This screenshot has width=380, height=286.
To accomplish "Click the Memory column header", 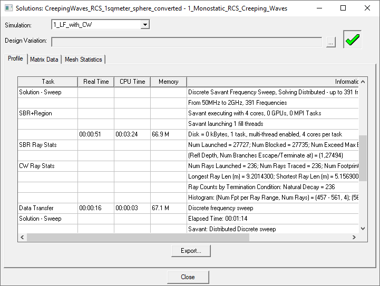I will [169, 82].
